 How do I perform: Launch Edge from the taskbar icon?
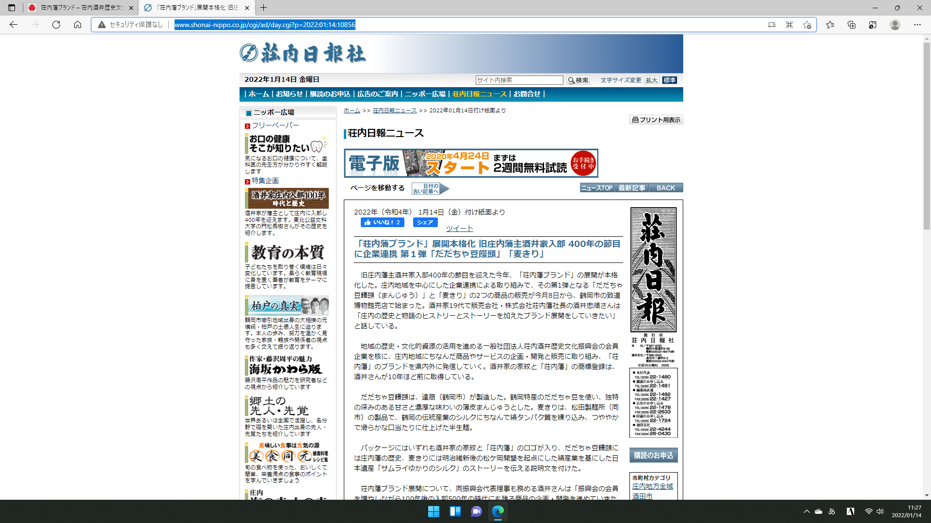497,511
